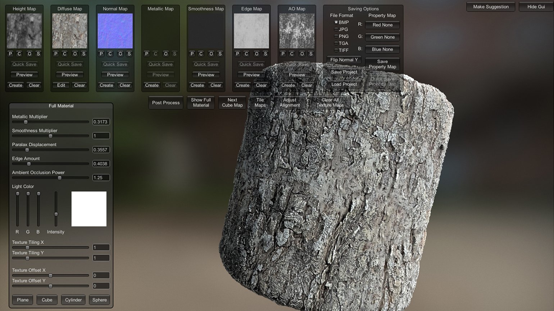Switch preview shape to Cylinder
Viewport: 554px width, 311px height.
73,300
